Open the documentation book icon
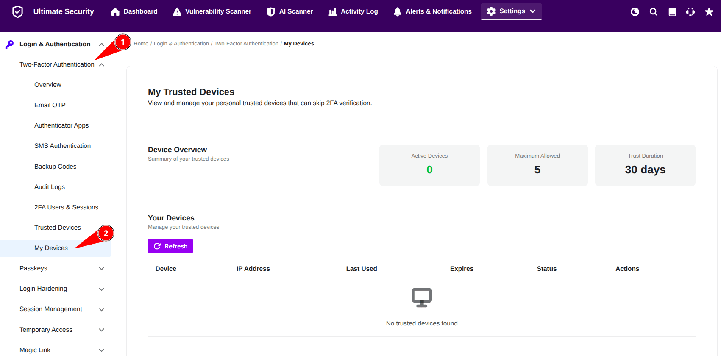 coord(672,12)
